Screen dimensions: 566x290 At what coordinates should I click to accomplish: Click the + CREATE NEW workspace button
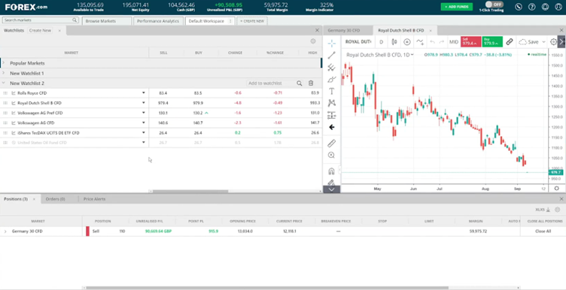(252, 21)
